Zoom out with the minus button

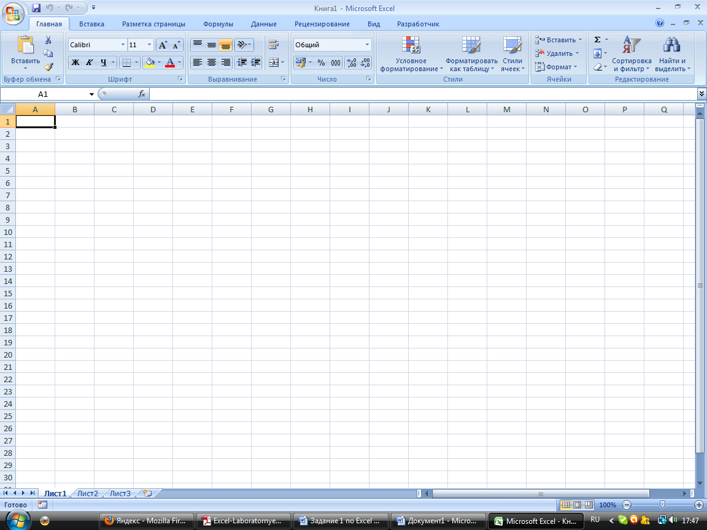[x=627, y=505]
